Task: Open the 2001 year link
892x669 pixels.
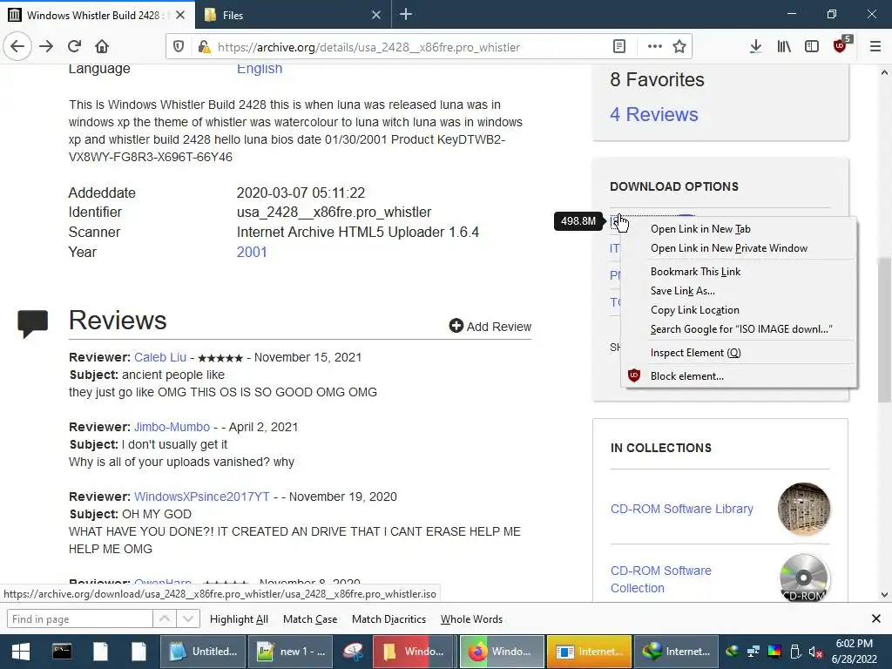Action: [252, 252]
